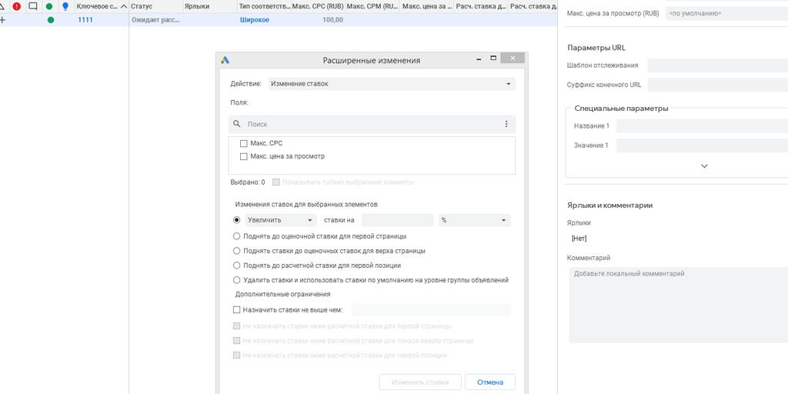Check the Макс. цена за просмотр checkbox
The width and height of the screenshot is (788, 394).
click(244, 156)
